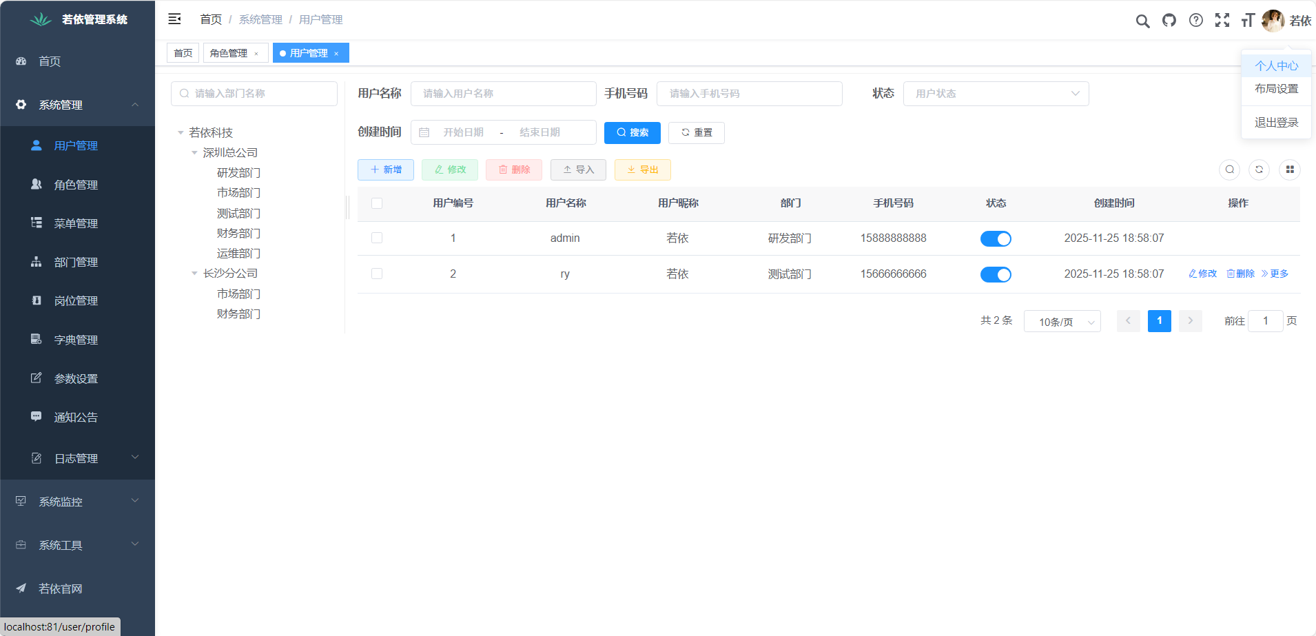Open the 用户状态 dropdown
The width and height of the screenshot is (1316, 636).
tap(996, 94)
